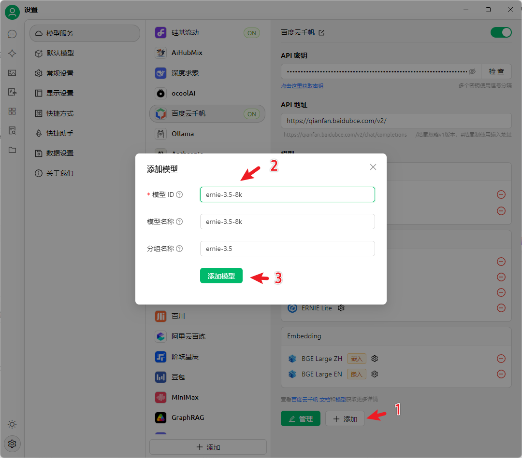Open the GraphRAG provider
The width and height of the screenshot is (522, 458).
pyautogui.click(x=207, y=417)
